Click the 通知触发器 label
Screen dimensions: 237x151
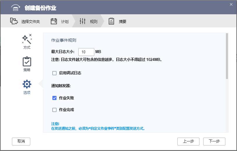click(x=61, y=86)
